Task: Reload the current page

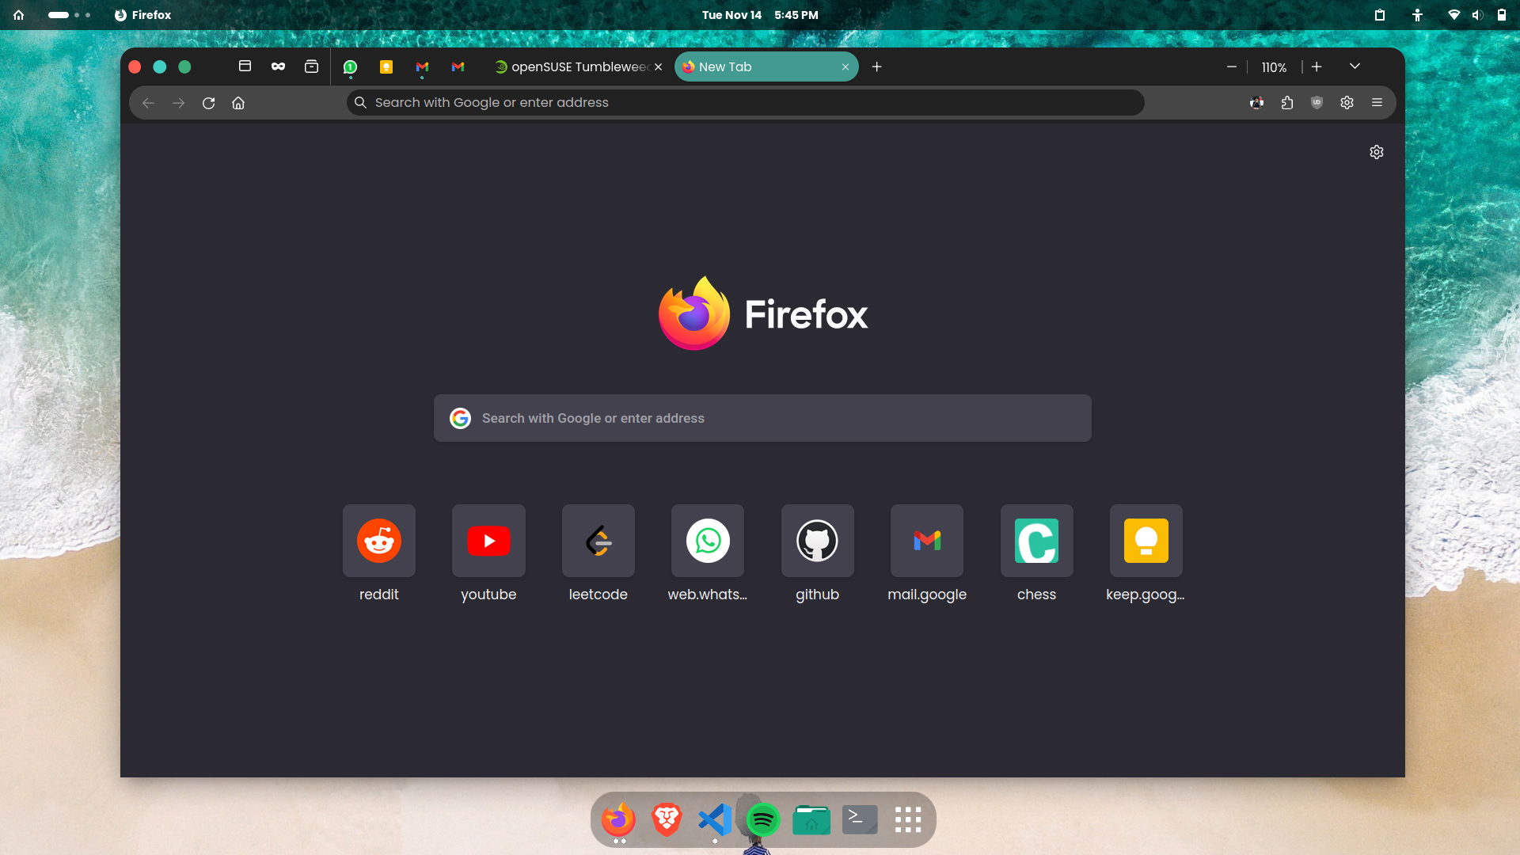Action: [208, 103]
